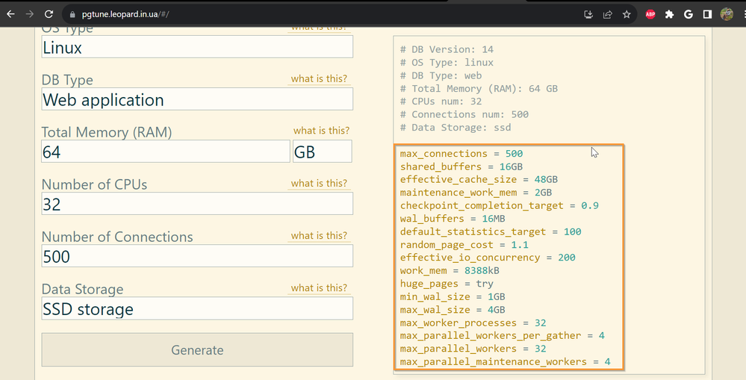The image size is (746, 380).
Task: Click the browser back arrow
Action: 10,13
